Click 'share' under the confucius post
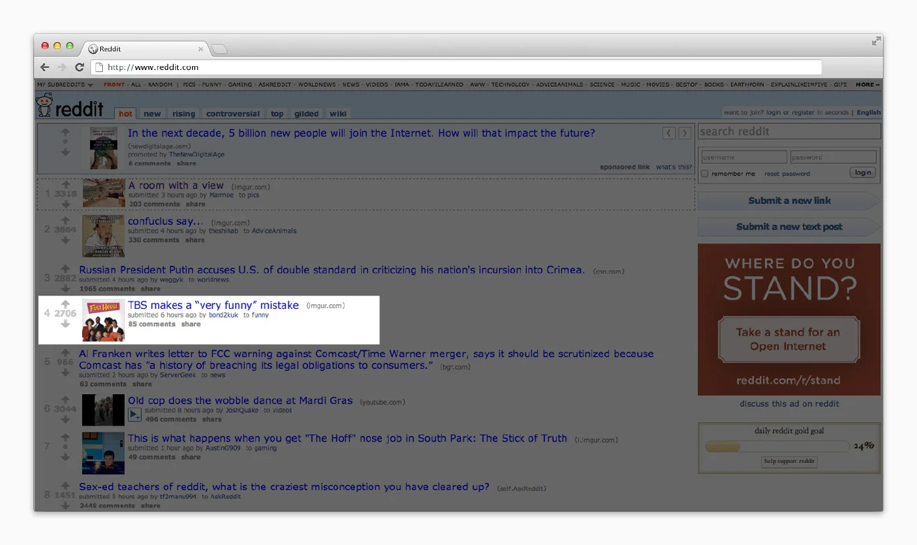This screenshot has width=917, height=545. 195,240
